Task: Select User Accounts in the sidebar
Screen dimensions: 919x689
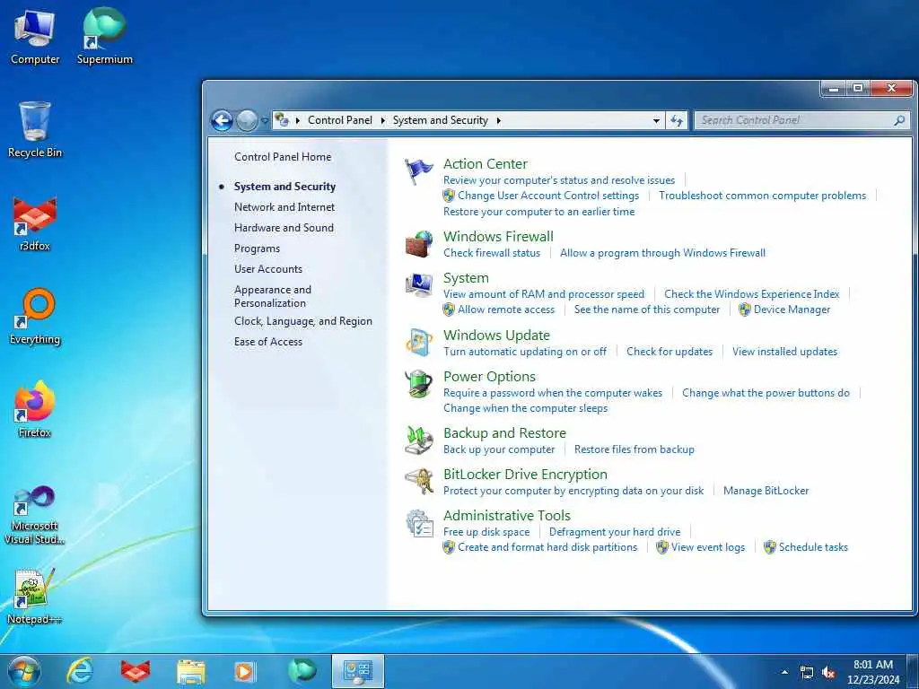Action: click(267, 269)
